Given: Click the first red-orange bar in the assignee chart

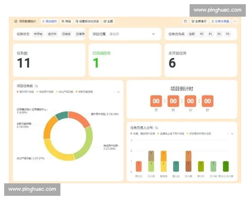Looking at the screenshot, I should 139,166.
